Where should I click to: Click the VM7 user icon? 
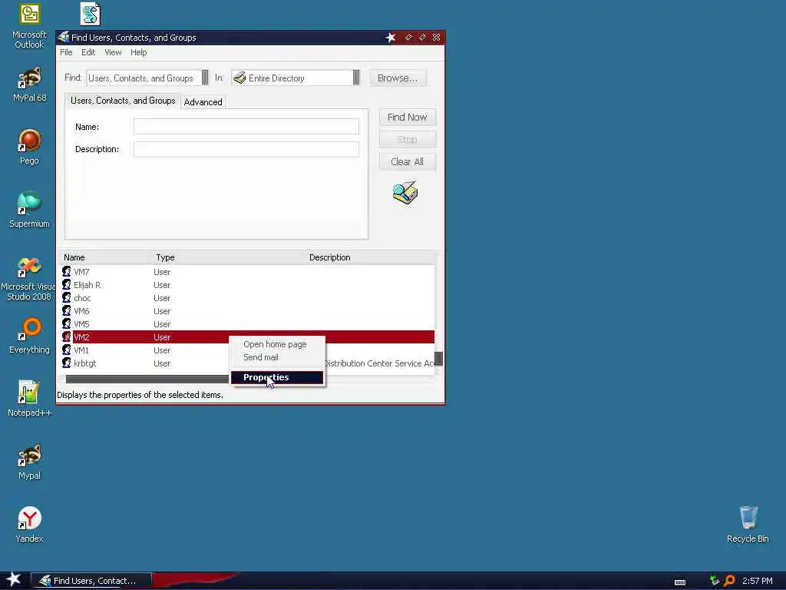tap(66, 271)
